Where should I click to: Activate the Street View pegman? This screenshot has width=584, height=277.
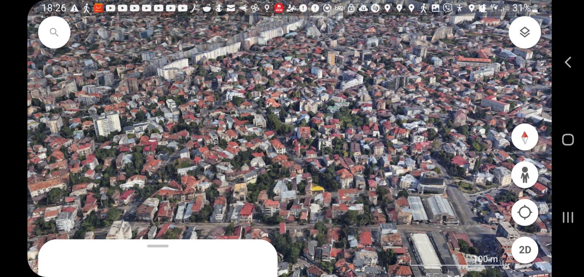coord(524,175)
